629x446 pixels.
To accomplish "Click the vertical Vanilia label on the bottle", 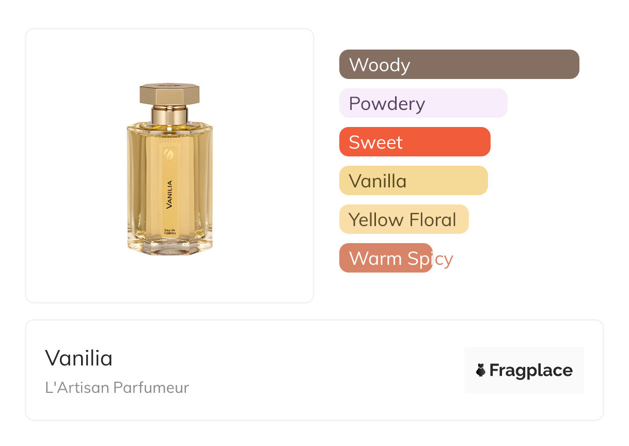I will click(169, 194).
